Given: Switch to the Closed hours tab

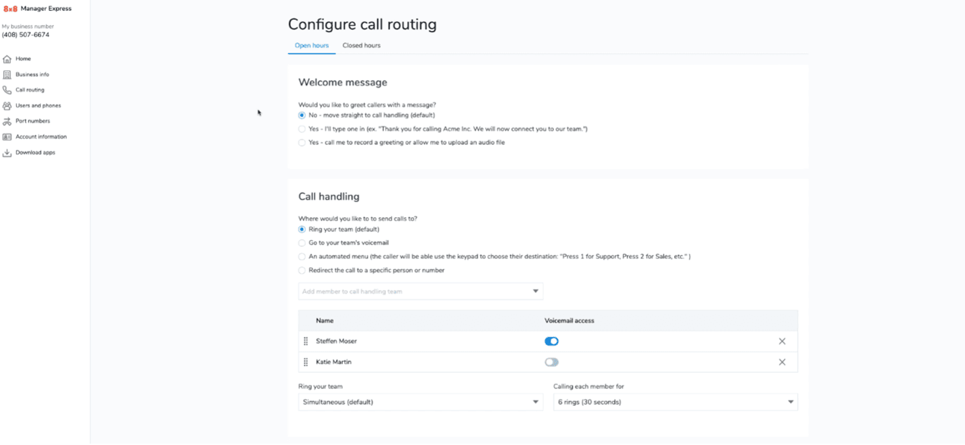Looking at the screenshot, I should pos(361,46).
